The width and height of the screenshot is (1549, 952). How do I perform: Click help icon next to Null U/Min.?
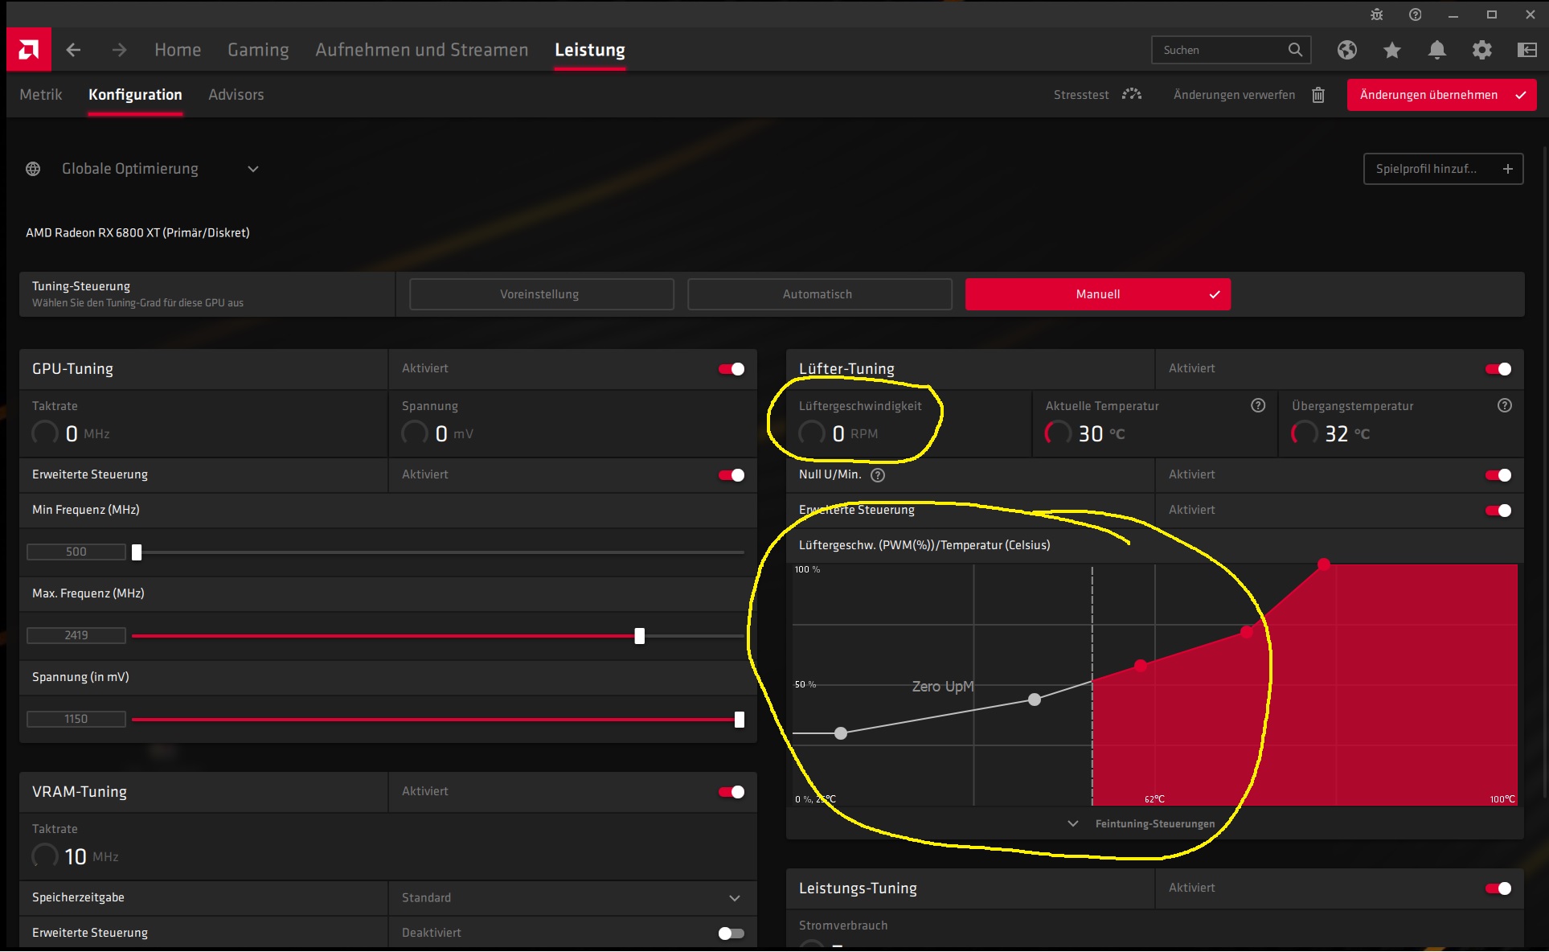pyautogui.click(x=878, y=475)
